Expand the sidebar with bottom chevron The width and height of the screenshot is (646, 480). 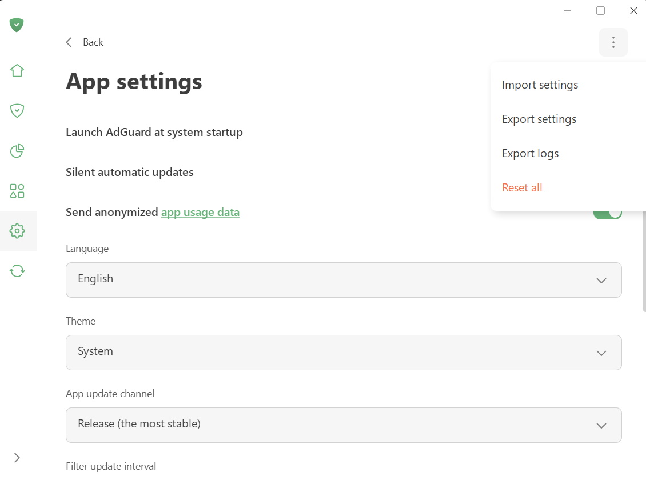point(17,458)
